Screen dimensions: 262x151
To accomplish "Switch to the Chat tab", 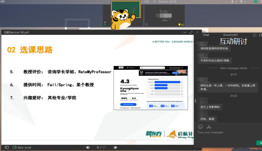I will pyautogui.click(x=206, y=35).
